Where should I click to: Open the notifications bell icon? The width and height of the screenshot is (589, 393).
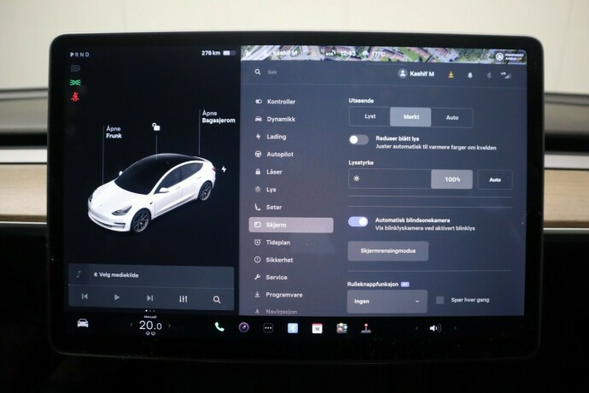pyautogui.click(x=470, y=75)
